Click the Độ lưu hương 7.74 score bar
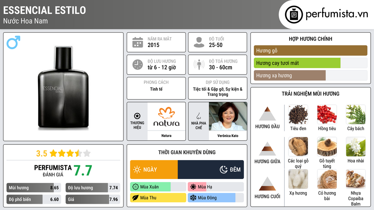This screenshot has height=210, width=374. 93,188
